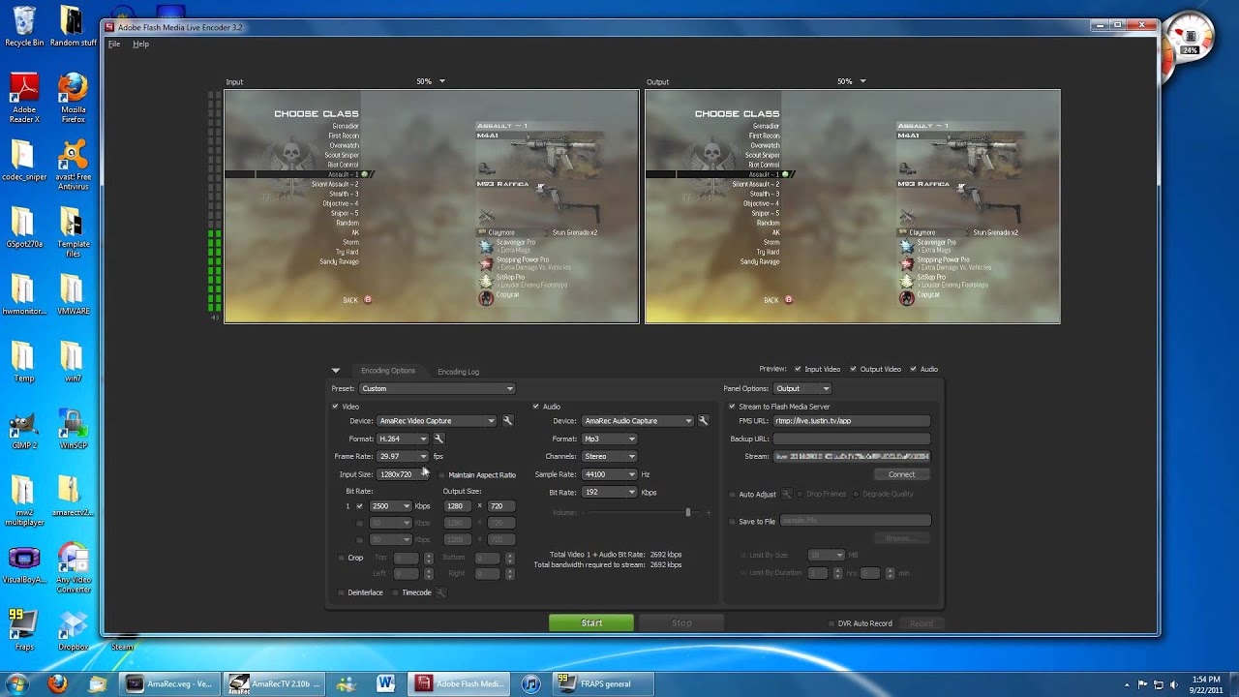Open Dropbox desktop icon
The width and height of the screenshot is (1239, 697).
[73, 629]
